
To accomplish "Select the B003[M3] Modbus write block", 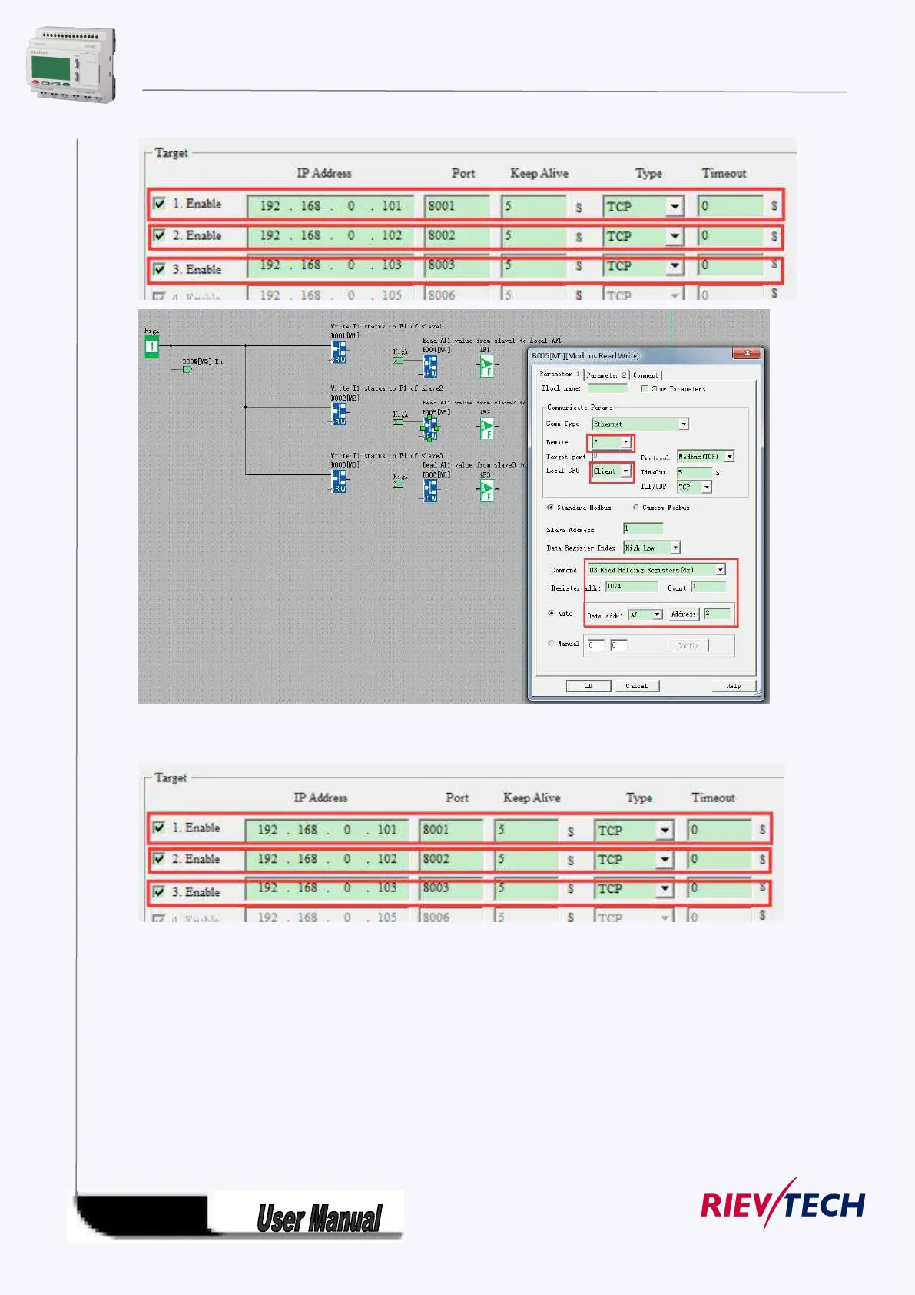I will pyautogui.click(x=339, y=481).
